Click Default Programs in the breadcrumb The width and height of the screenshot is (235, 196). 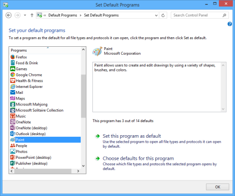tap(63, 15)
